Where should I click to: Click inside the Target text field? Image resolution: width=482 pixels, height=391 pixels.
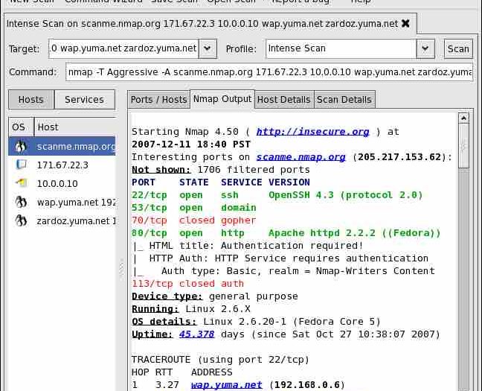click(123, 48)
